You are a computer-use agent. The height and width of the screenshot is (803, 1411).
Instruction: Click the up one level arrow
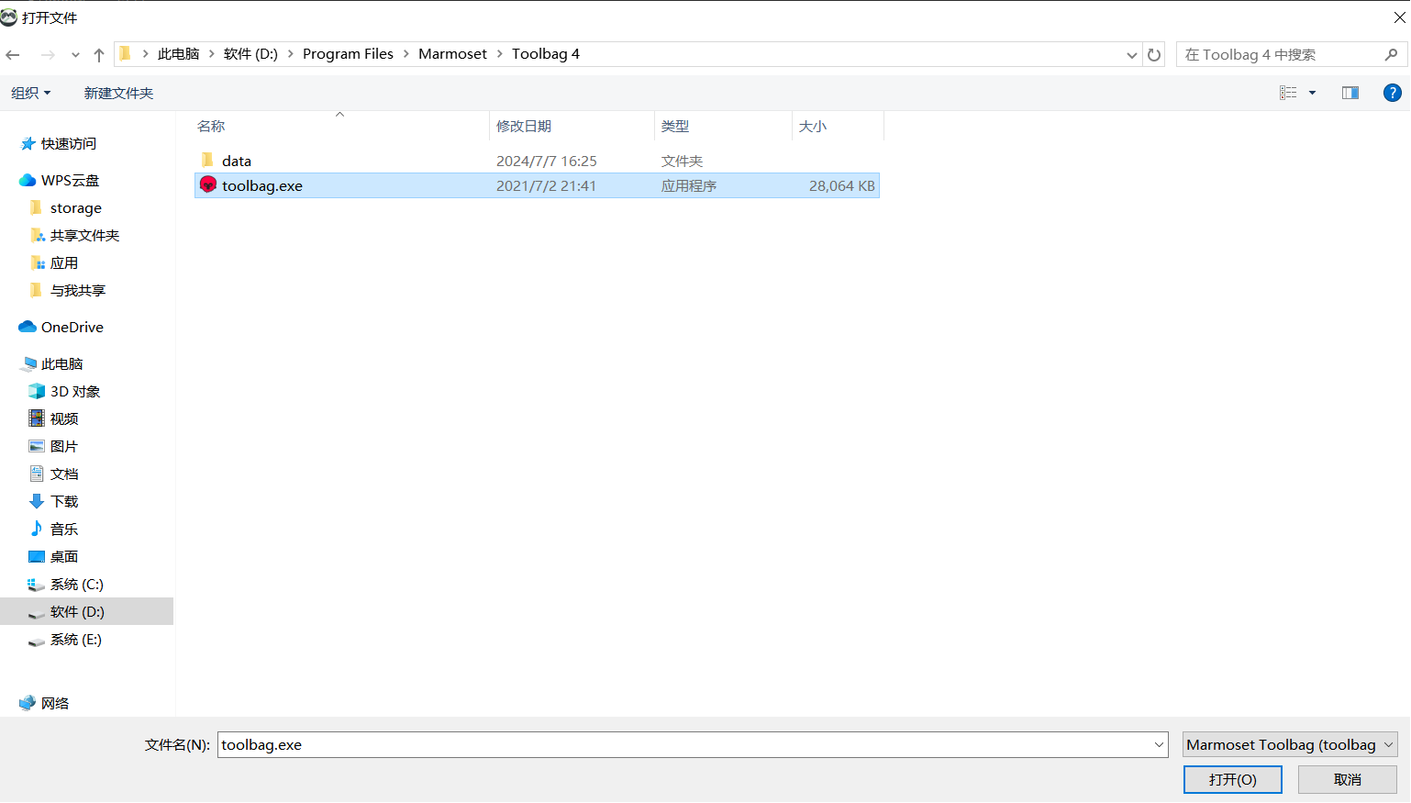(99, 55)
